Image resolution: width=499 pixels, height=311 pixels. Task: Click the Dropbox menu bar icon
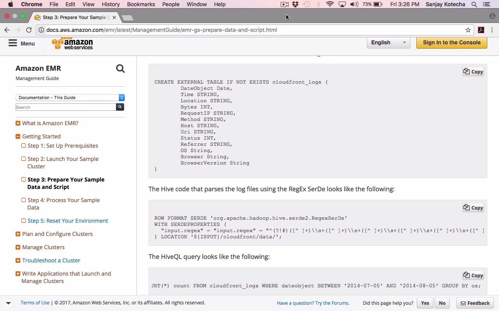point(296,4)
